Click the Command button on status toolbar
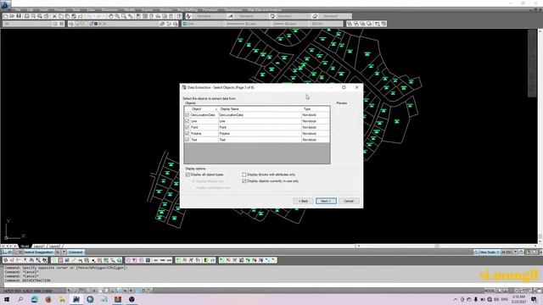The height and width of the screenshot is (305, 543). pos(76,252)
